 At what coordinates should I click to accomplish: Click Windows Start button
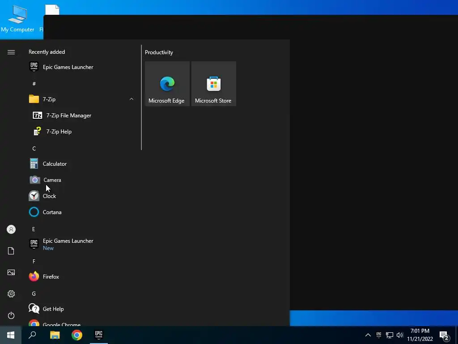(11, 335)
